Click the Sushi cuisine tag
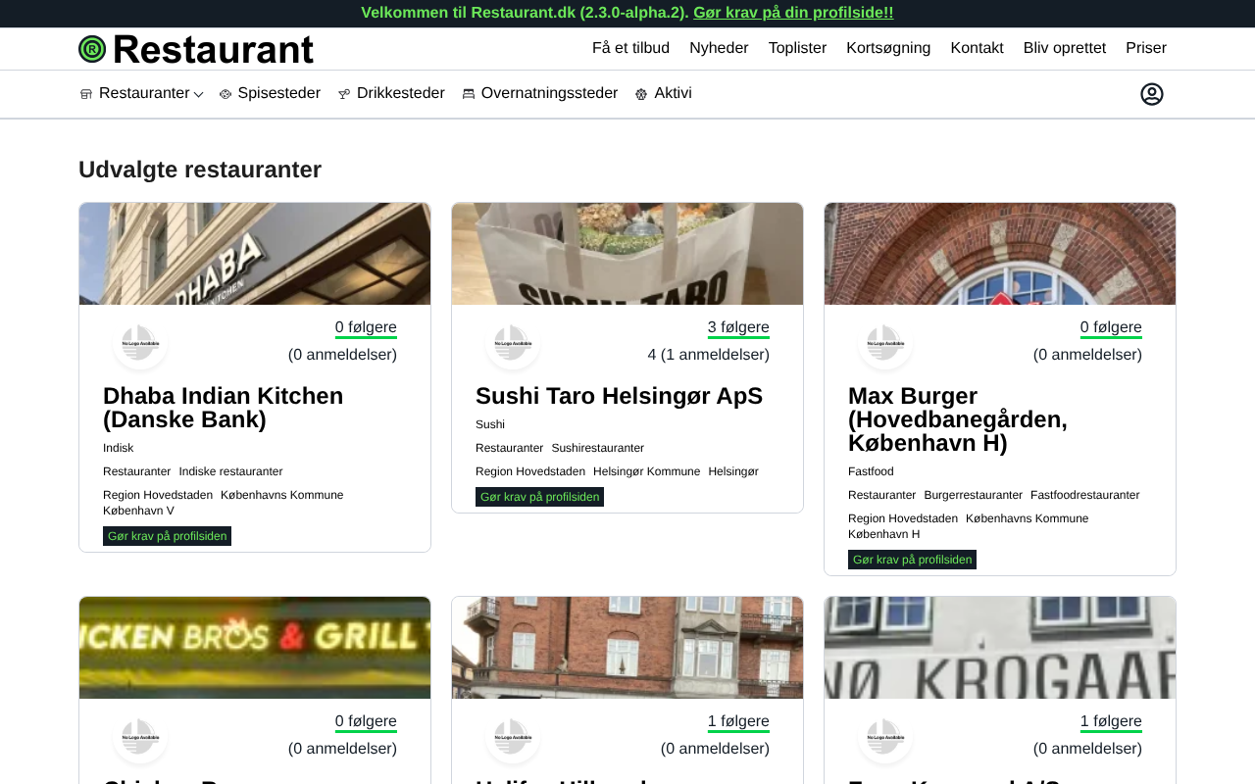Viewport: 1255px width, 784px height. pos(490,424)
